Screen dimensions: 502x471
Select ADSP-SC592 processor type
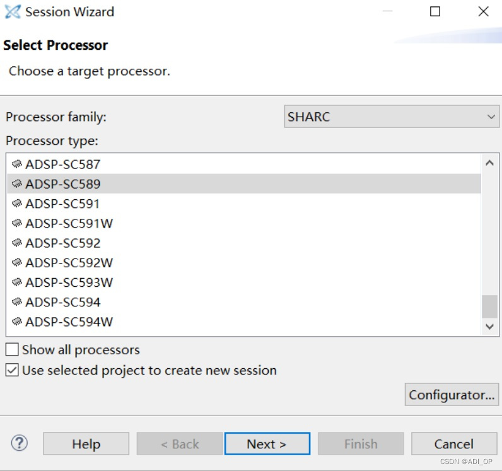[x=243, y=243]
